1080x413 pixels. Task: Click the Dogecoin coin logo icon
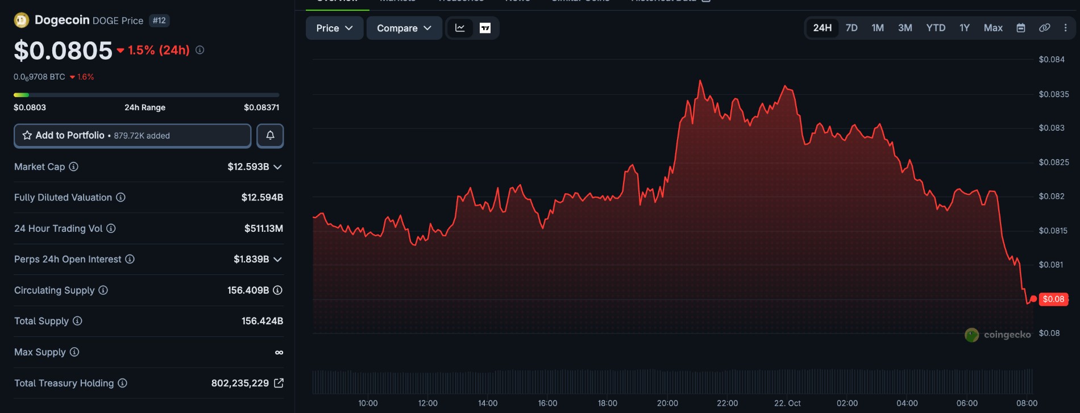coord(22,20)
